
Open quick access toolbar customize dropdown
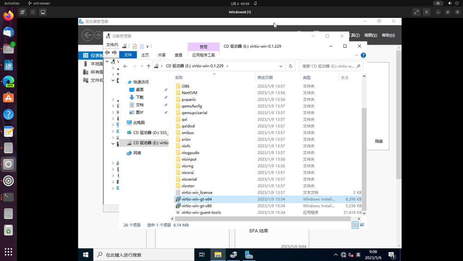pos(148,47)
